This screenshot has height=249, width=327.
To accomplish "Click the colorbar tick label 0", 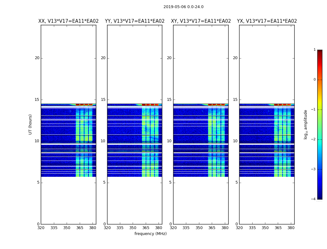I will (315, 80).
